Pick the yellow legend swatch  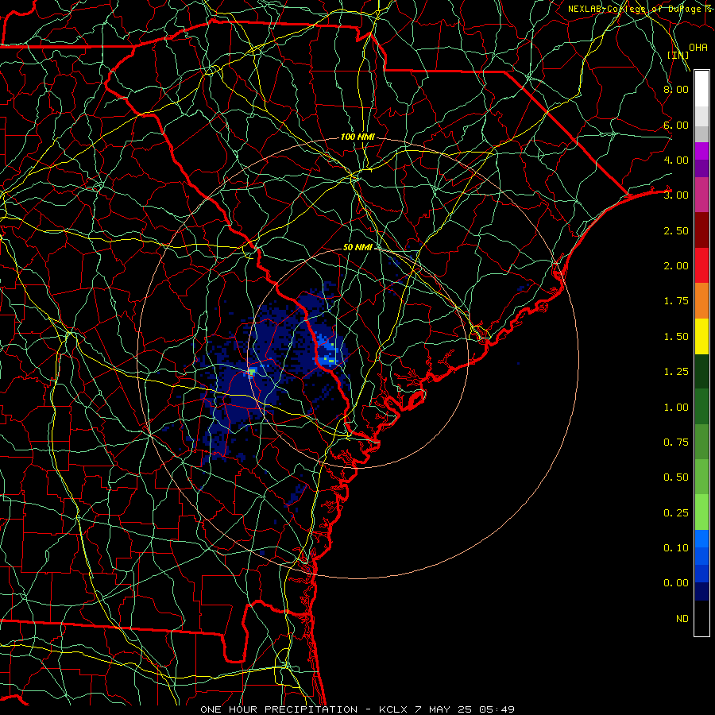pos(701,336)
